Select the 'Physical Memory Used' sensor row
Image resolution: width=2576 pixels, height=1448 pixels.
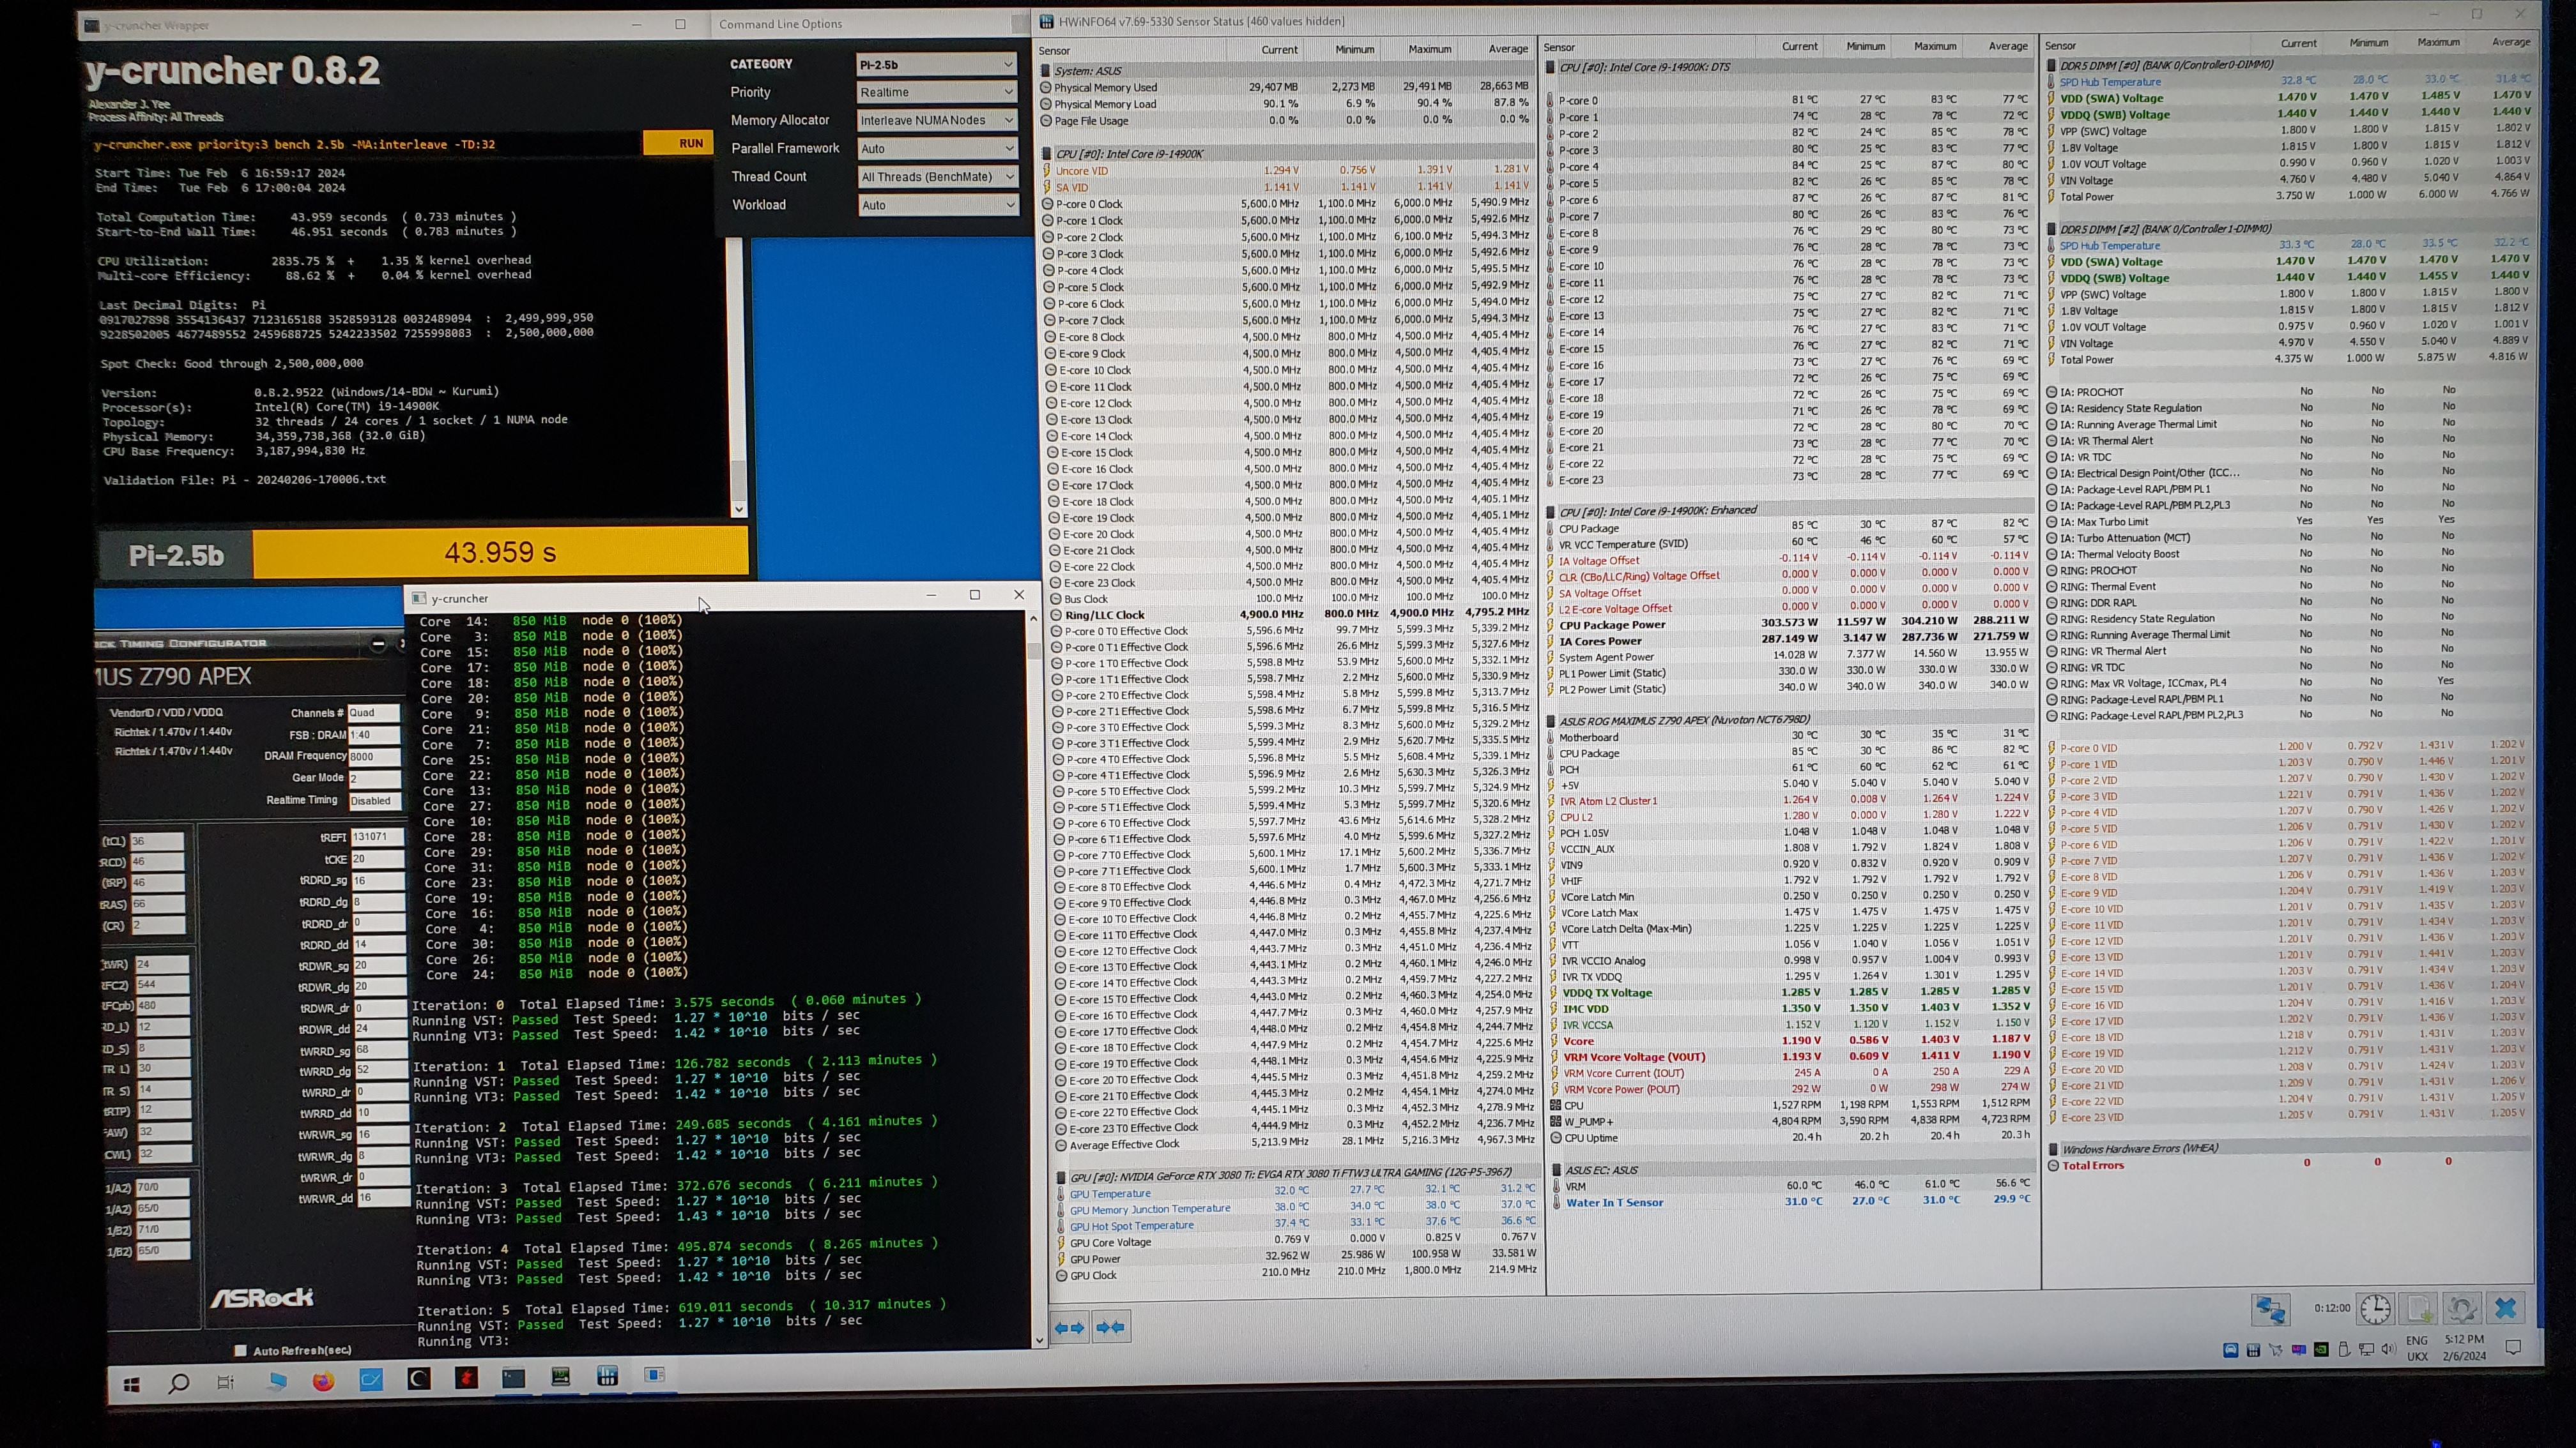click(x=1286, y=87)
